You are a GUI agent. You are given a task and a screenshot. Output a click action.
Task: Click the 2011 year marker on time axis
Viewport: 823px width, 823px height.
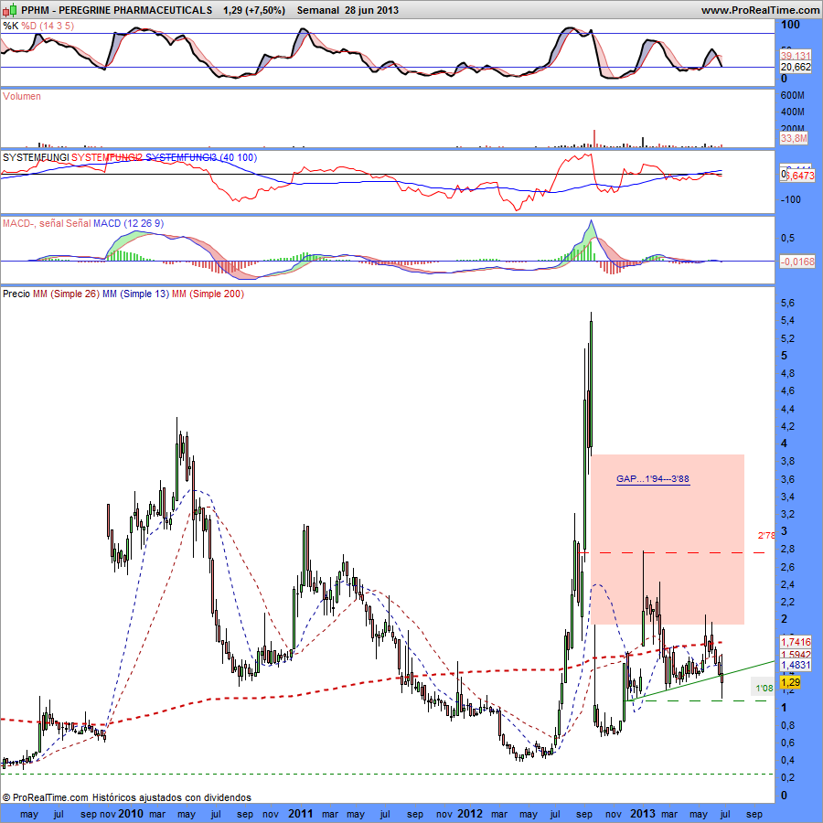(300, 814)
